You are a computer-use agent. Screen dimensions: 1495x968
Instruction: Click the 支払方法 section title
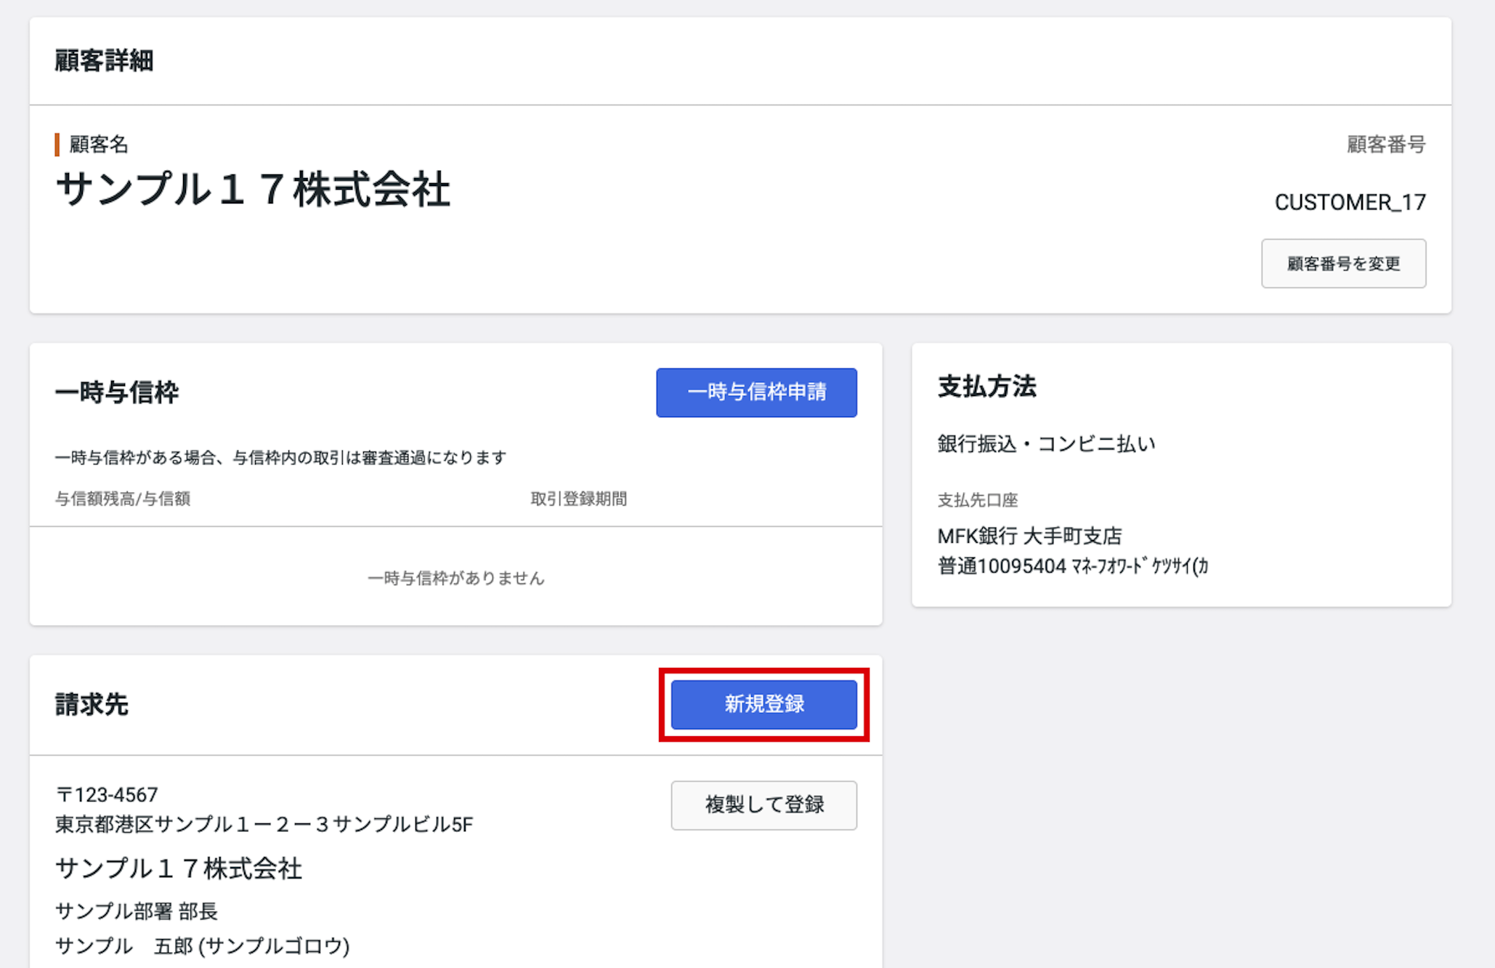(x=987, y=387)
